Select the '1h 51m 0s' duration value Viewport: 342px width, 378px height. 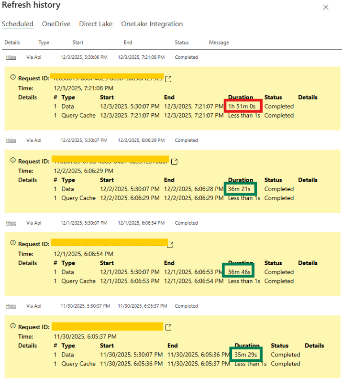pyautogui.click(x=242, y=106)
